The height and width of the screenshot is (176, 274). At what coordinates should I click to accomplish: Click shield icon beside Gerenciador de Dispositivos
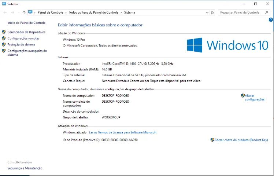(4, 32)
